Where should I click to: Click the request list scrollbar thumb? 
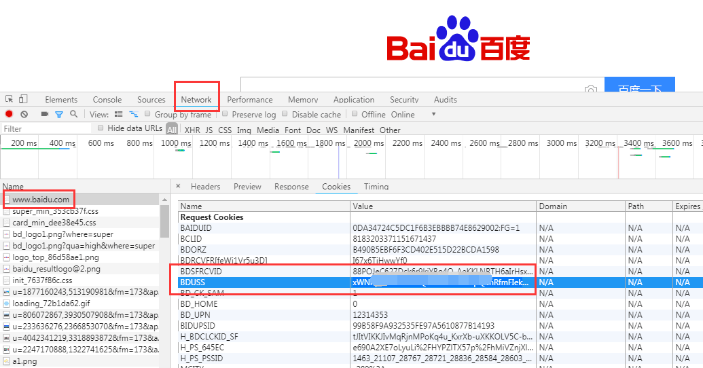pyautogui.click(x=164, y=221)
